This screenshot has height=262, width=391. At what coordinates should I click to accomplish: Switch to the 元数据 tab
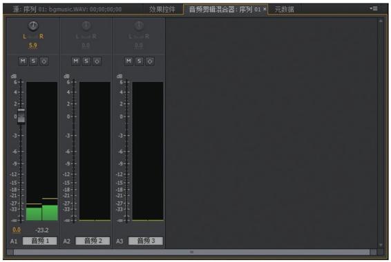(285, 10)
